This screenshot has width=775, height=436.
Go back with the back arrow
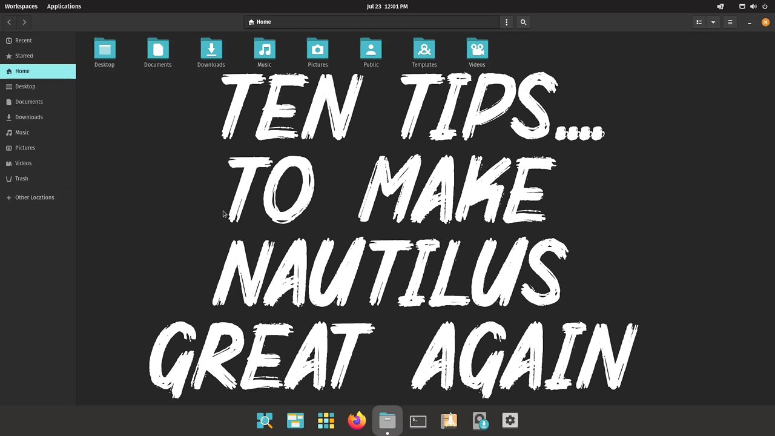click(9, 22)
